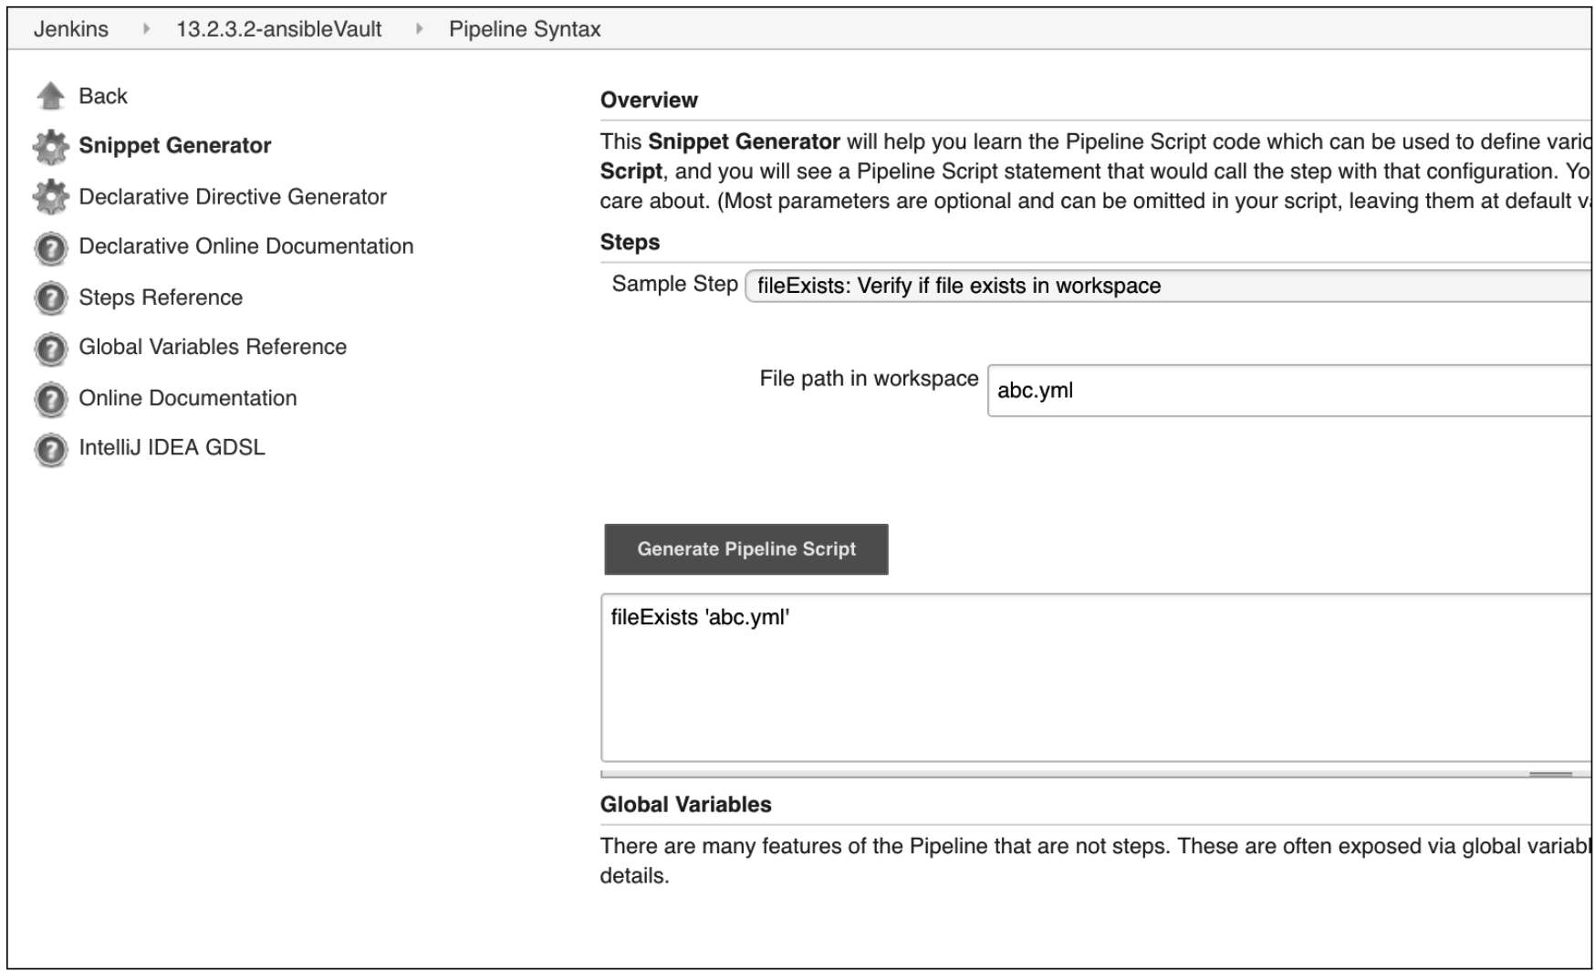
Task: Click the Sample Step label
Action: click(675, 284)
